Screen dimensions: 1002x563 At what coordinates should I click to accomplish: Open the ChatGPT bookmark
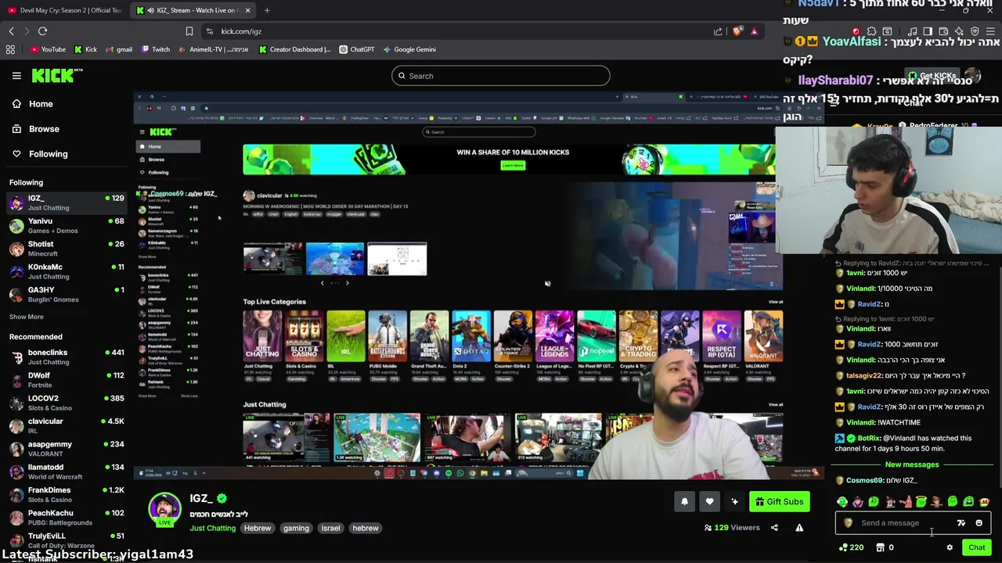point(356,49)
